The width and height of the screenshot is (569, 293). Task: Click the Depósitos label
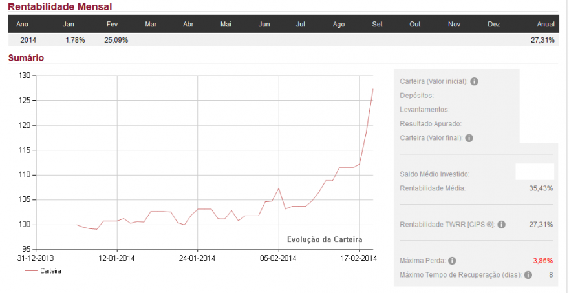417,96
